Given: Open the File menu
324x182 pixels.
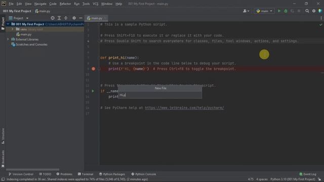Looking at the screenshot, I should point(11,4).
